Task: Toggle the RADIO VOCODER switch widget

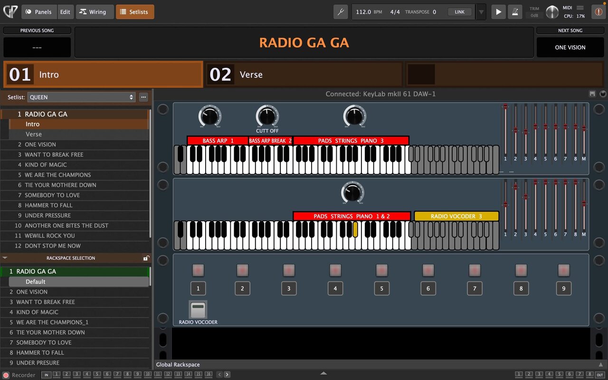Action: [198, 310]
